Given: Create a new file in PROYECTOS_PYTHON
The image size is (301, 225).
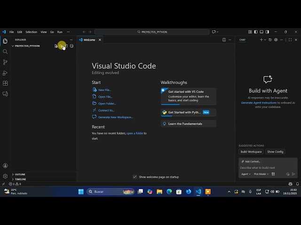Looking at the screenshot, I should [56, 46].
